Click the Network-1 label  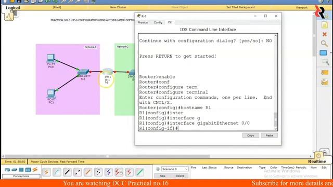coord(91,47)
